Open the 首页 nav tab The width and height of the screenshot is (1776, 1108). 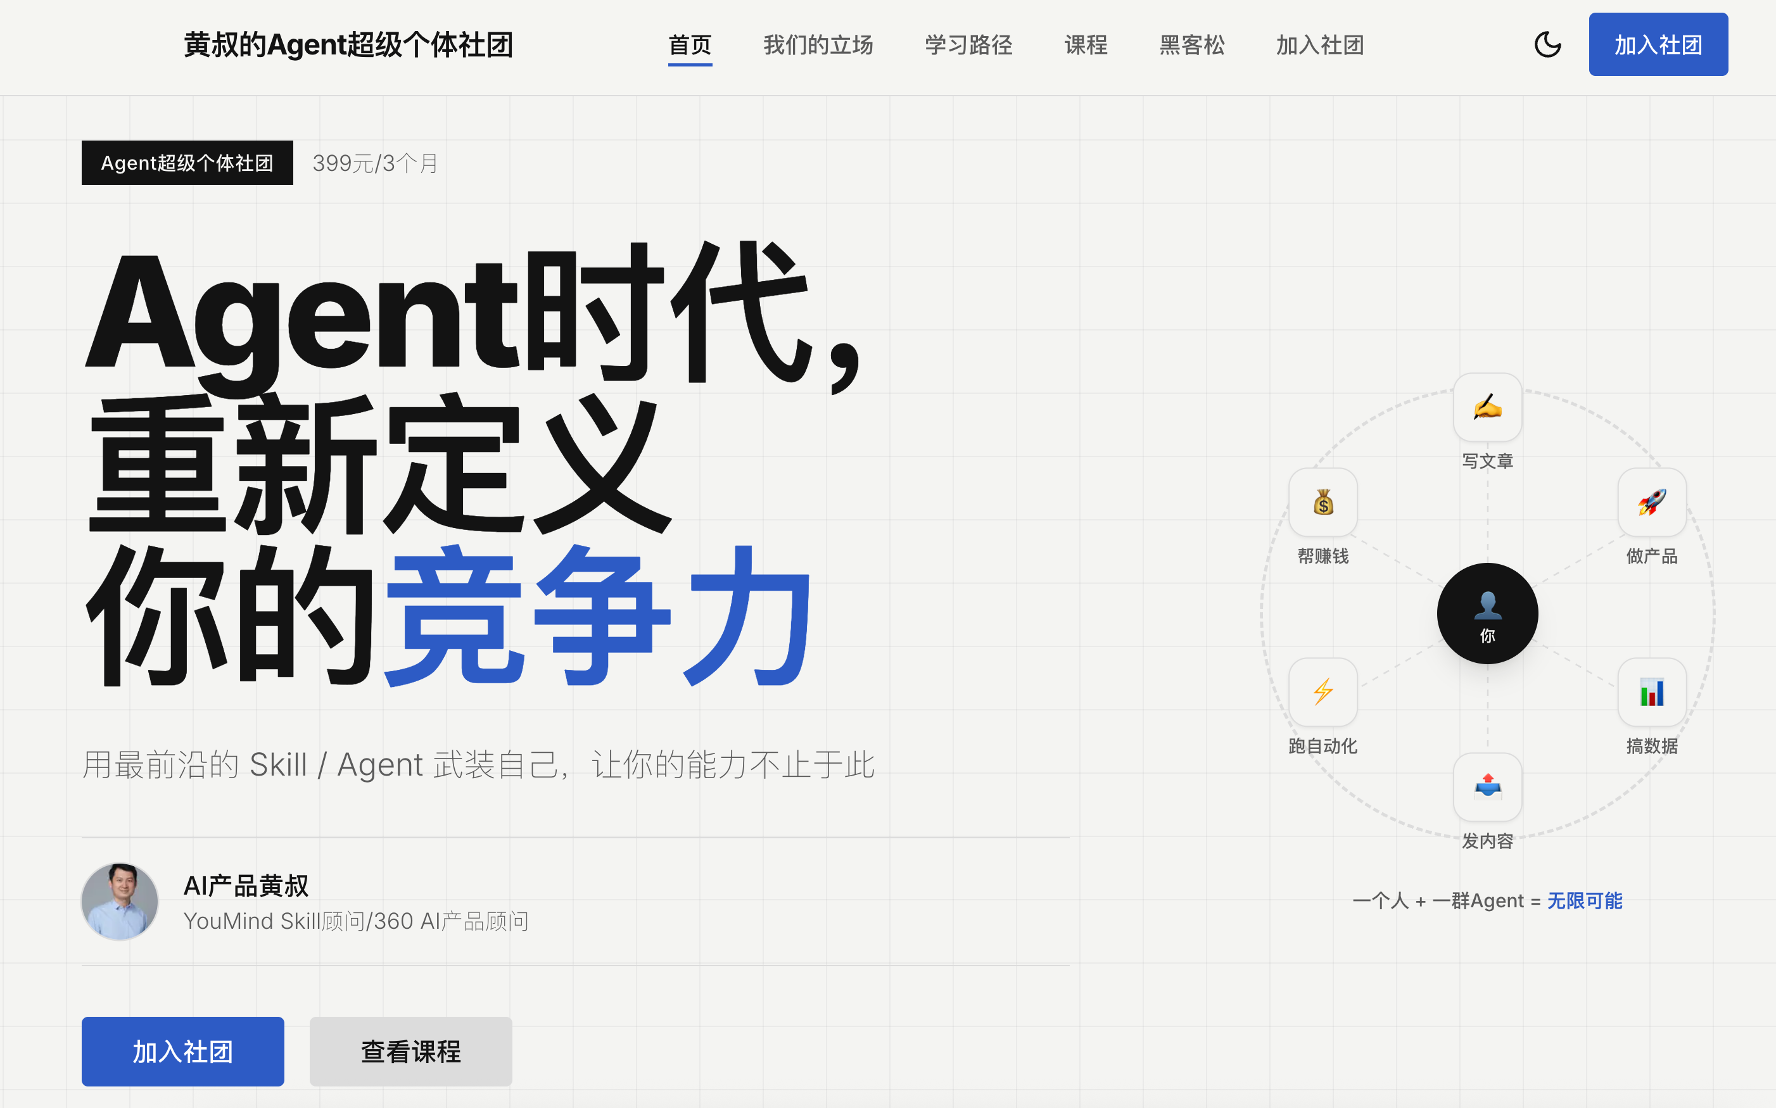690,46
